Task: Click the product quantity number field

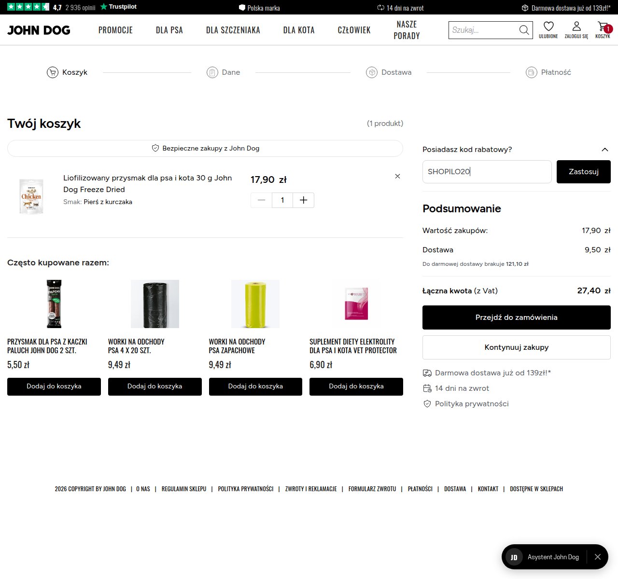Action: pyautogui.click(x=282, y=200)
